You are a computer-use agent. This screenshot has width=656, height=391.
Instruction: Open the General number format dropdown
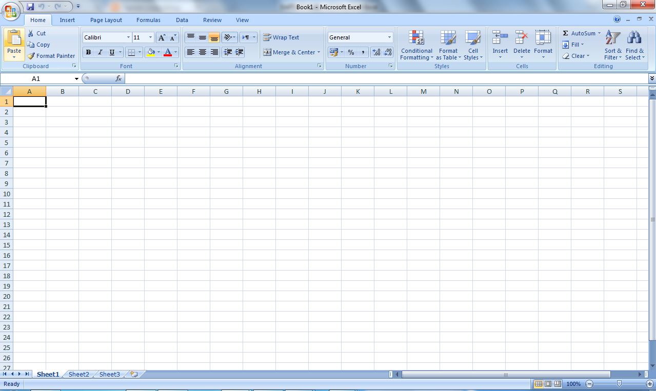pos(389,37)
